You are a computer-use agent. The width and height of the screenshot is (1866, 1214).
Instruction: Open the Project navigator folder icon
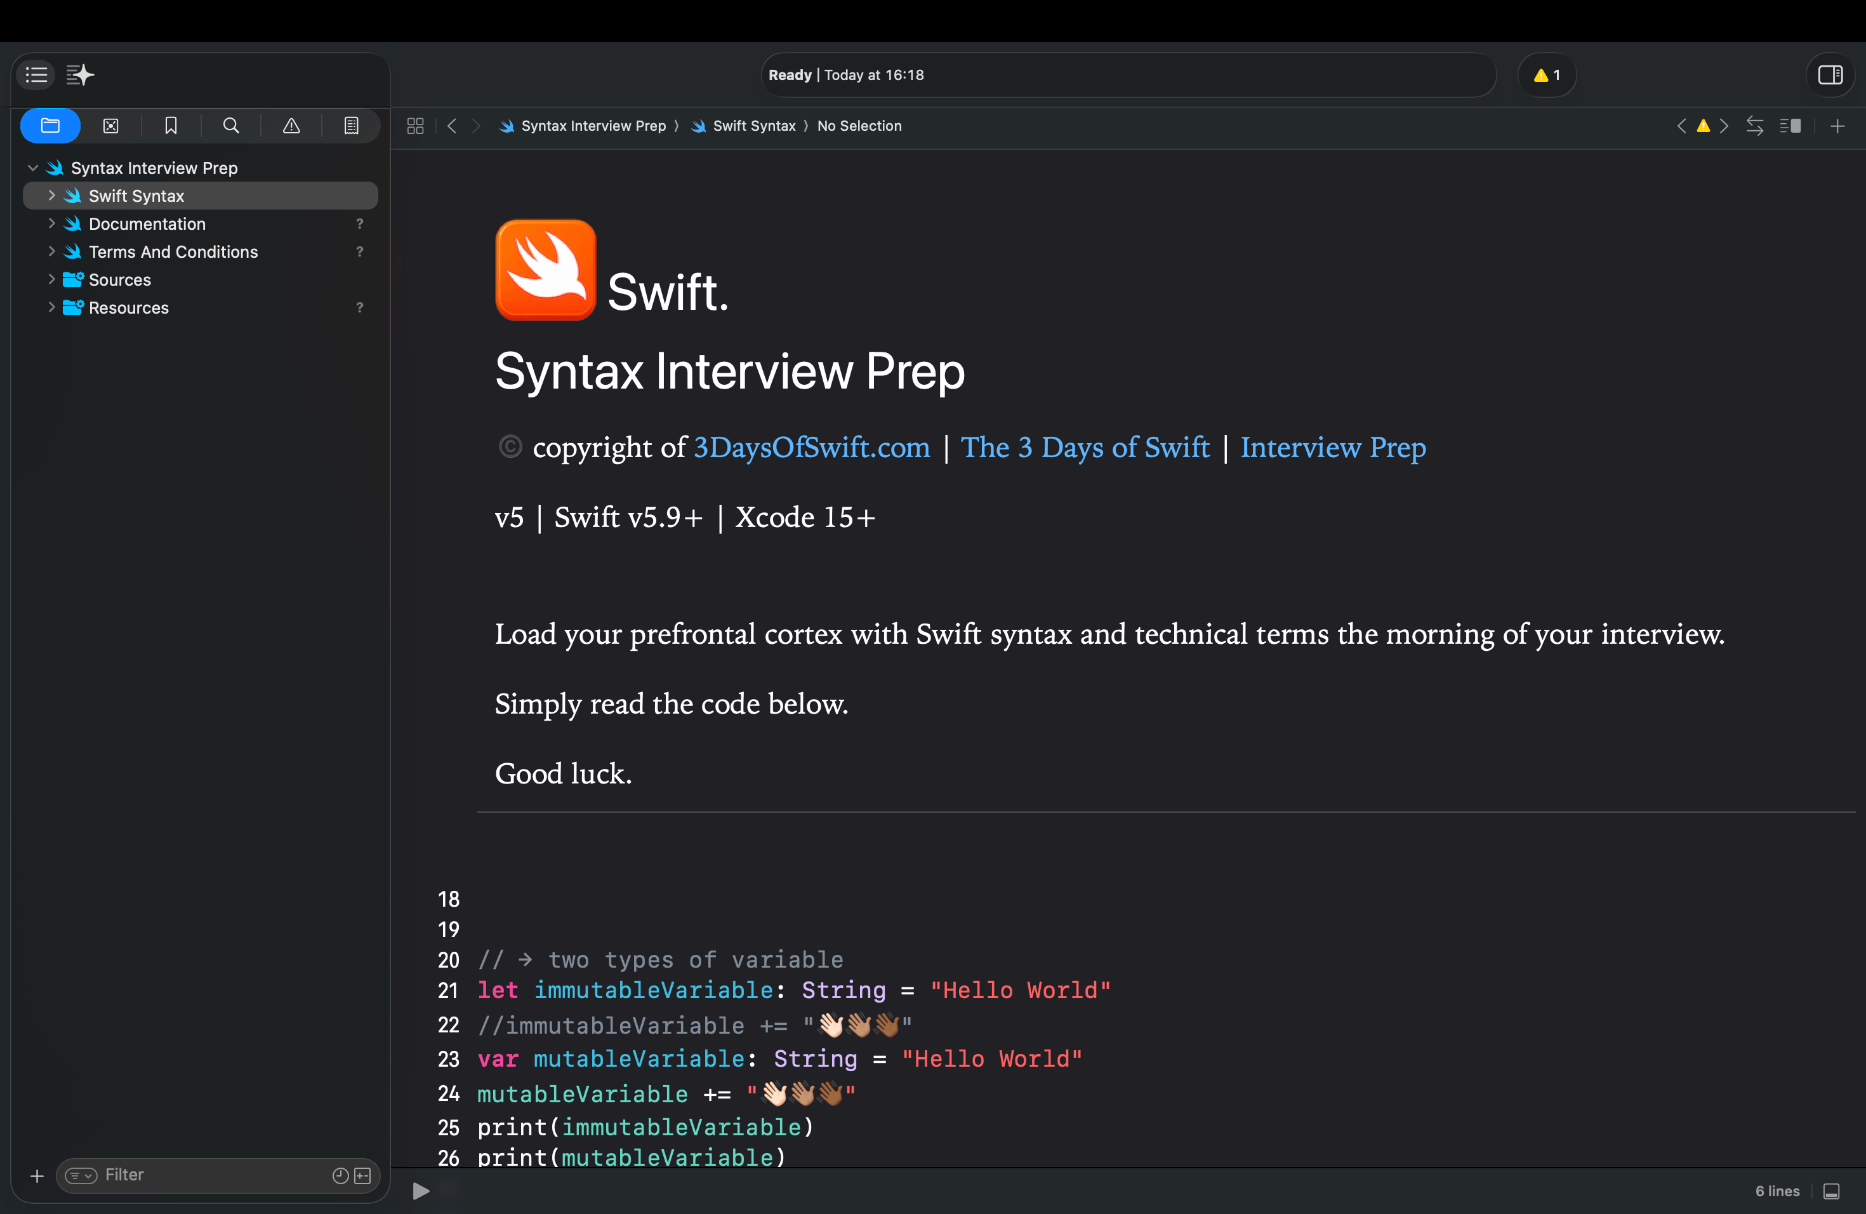tap(50, 126)
